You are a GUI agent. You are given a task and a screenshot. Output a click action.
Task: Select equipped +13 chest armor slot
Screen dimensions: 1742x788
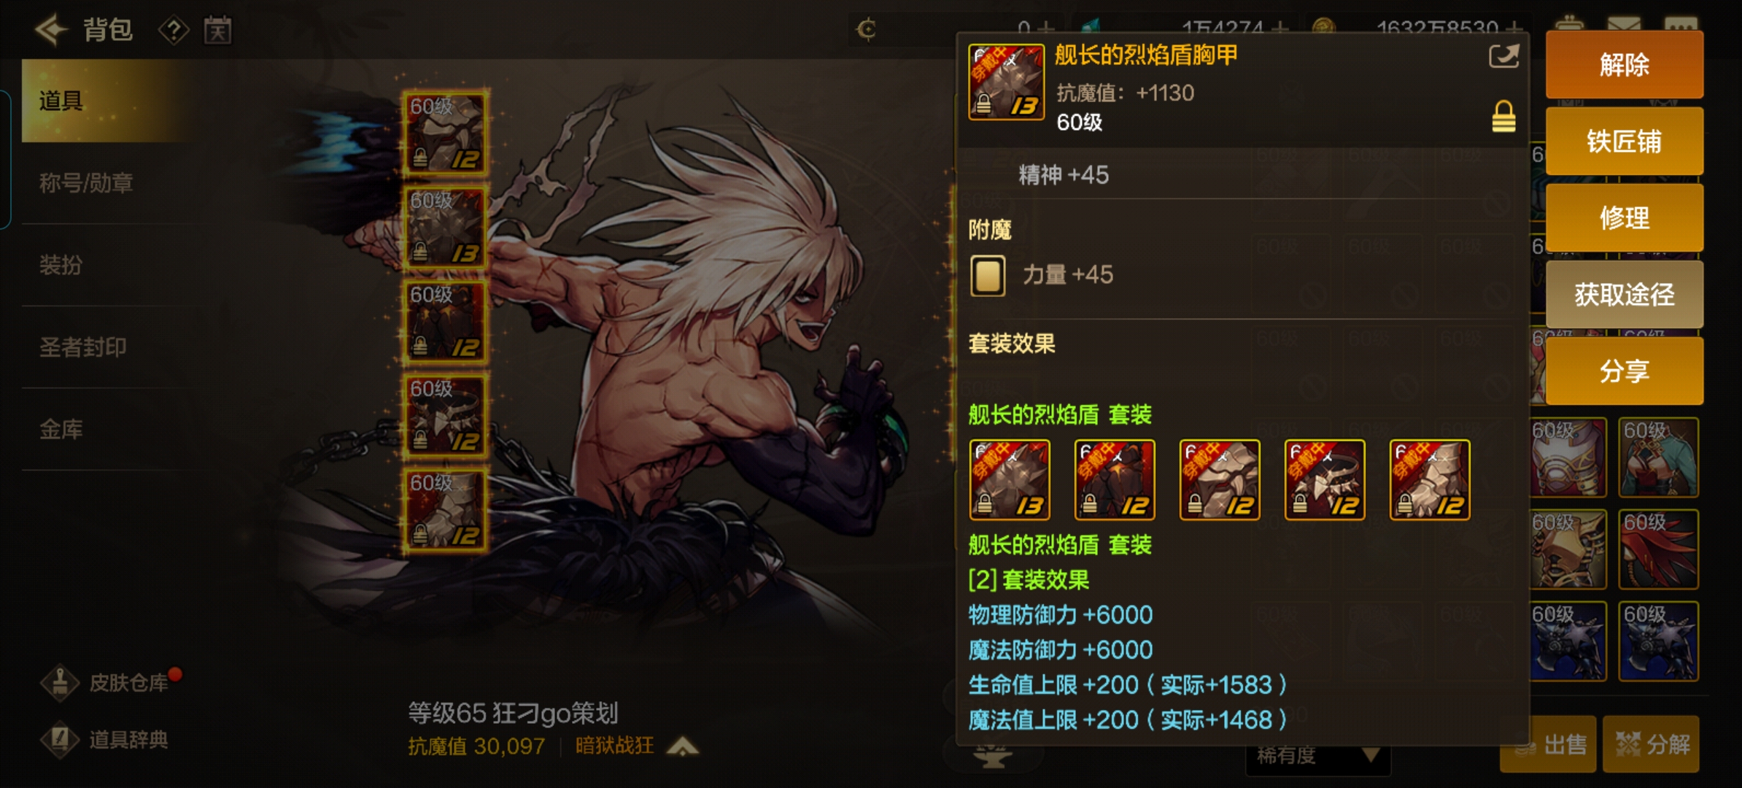pyautogui.click(x=445, y=226)
